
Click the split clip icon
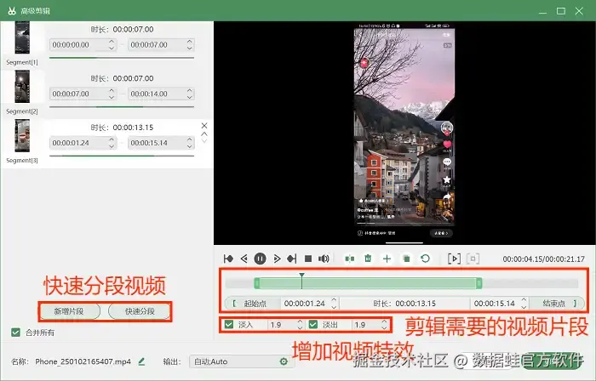[x=349, y=259]
